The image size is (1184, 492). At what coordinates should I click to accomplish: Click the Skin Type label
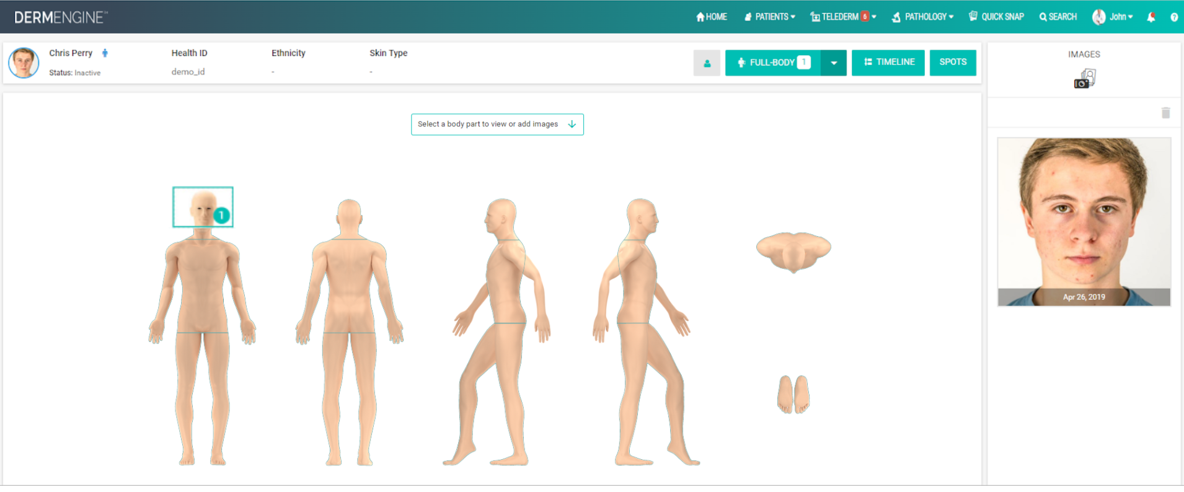(389, 53)
